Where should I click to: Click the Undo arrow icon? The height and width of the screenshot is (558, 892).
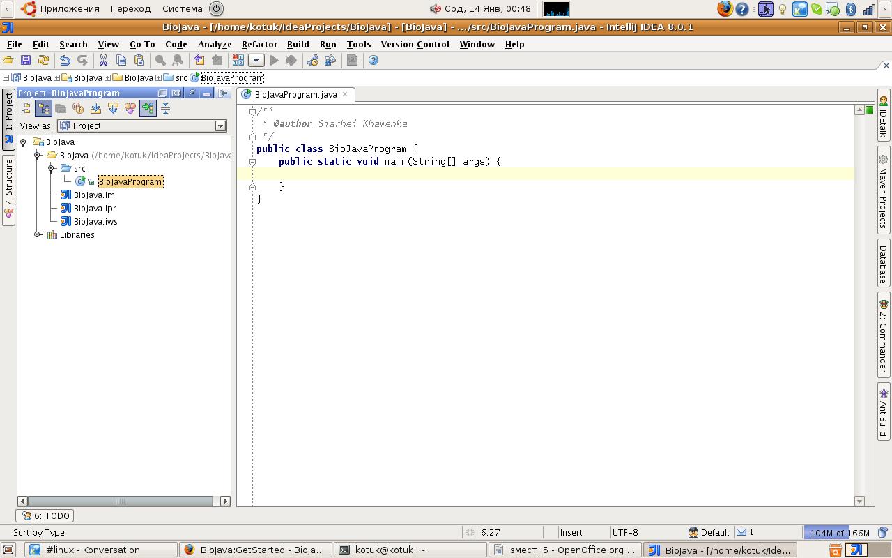65,61
